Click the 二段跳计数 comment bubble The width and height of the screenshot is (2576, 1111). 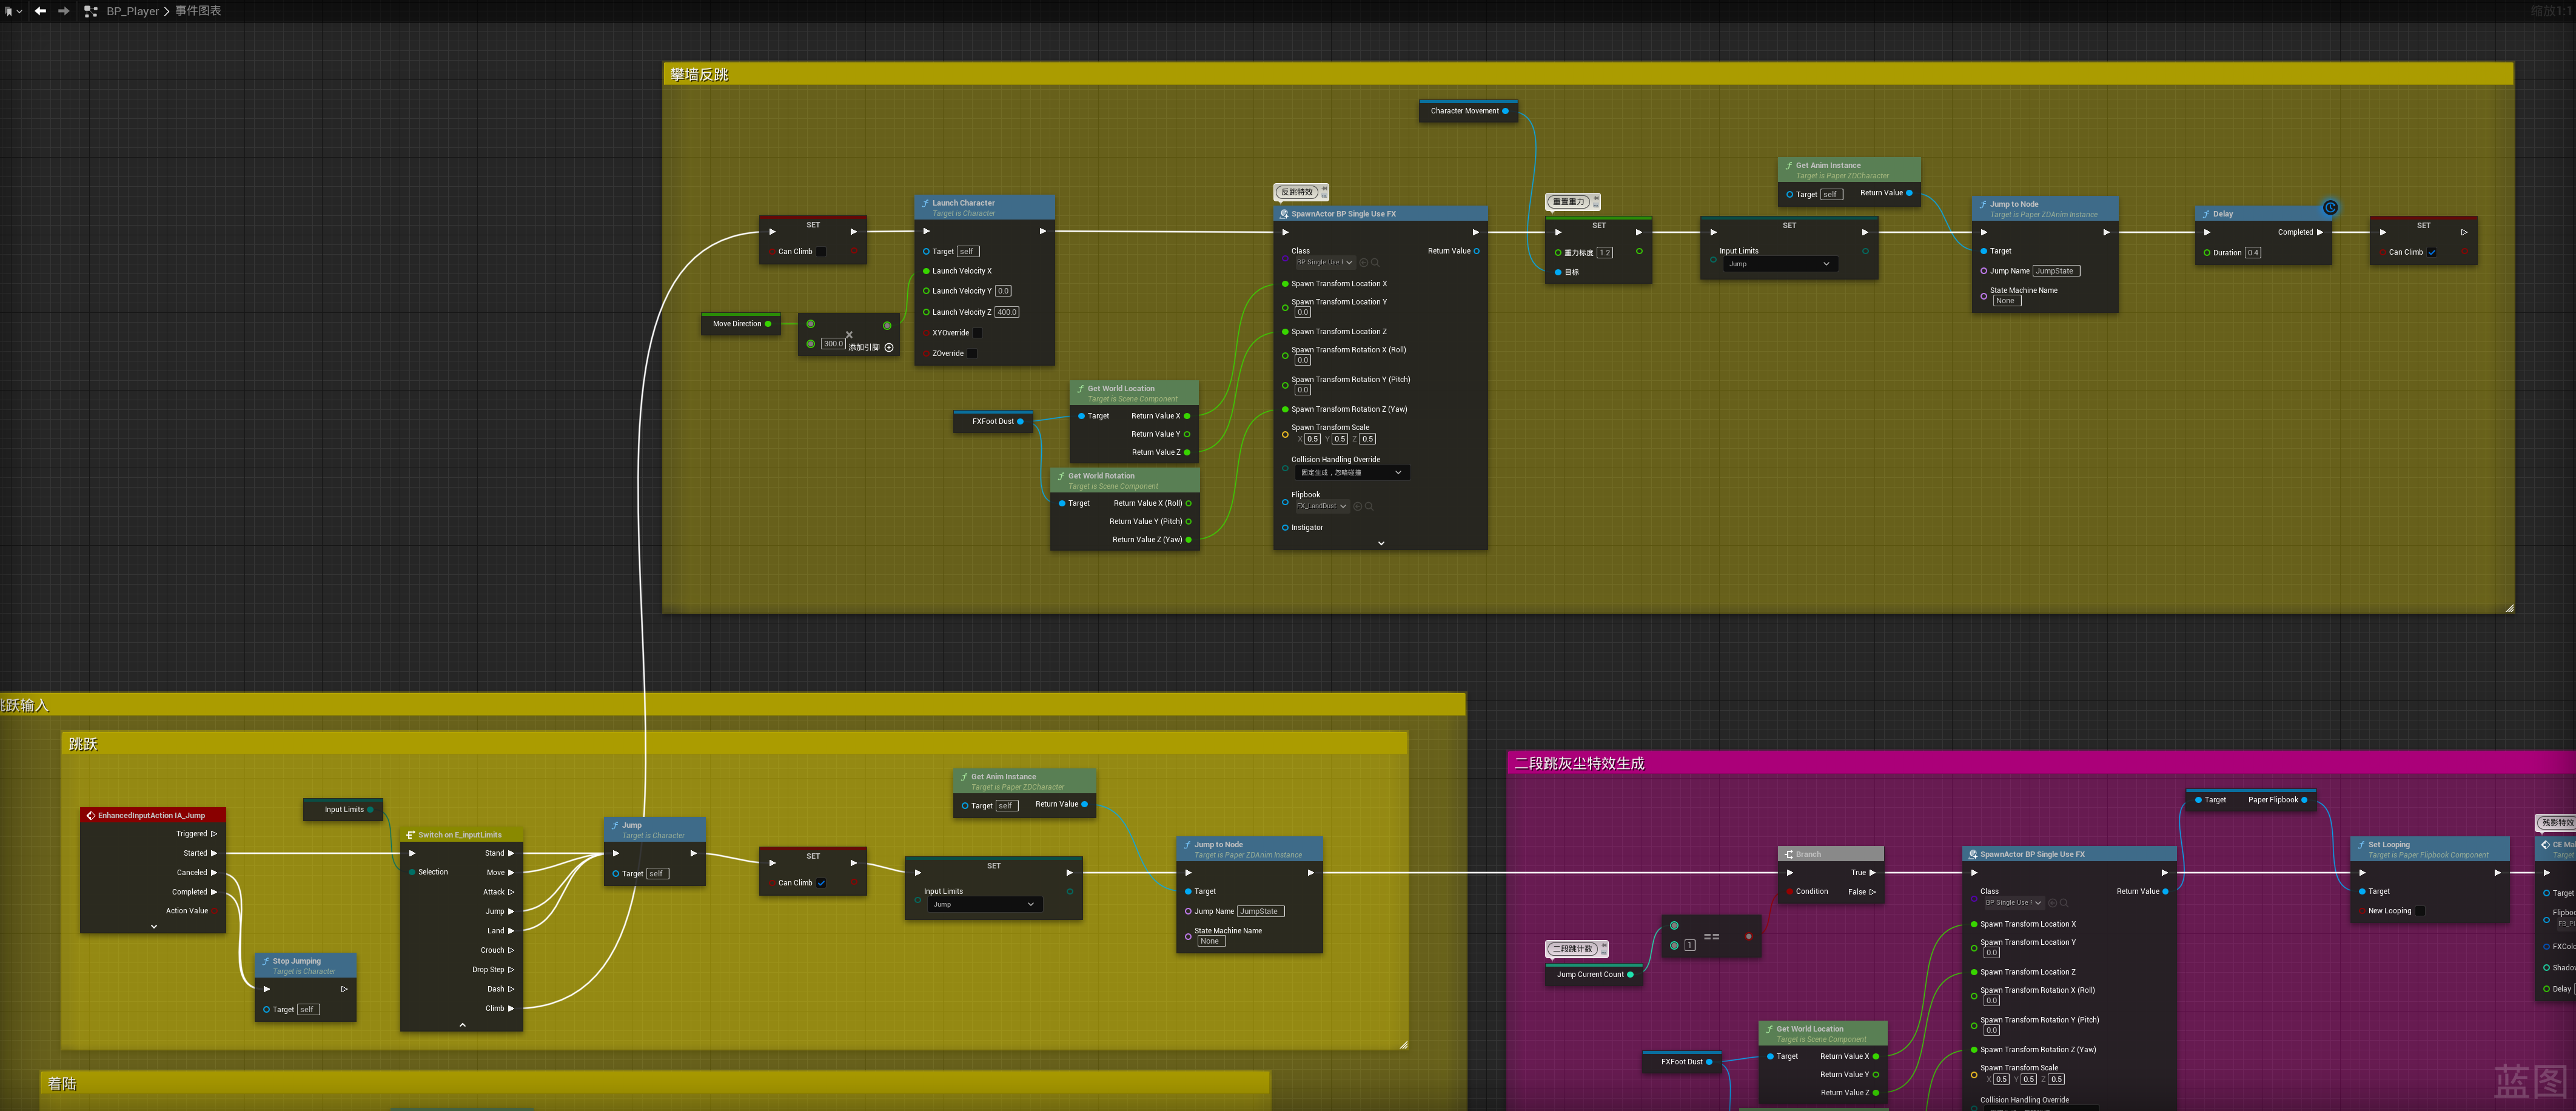[x=1573, y=948]
